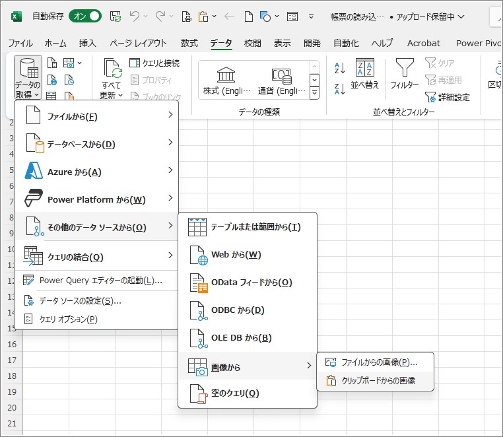Select the 通貨 (English) data type

tap(281, 81)
